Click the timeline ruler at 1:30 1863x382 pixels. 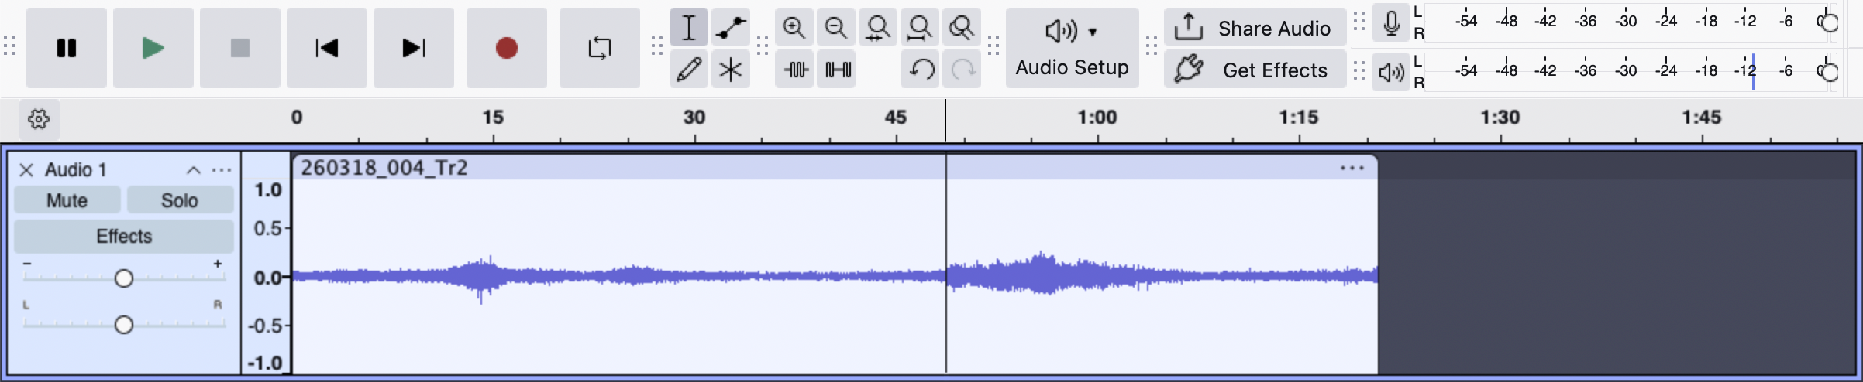pos(1500,118)
